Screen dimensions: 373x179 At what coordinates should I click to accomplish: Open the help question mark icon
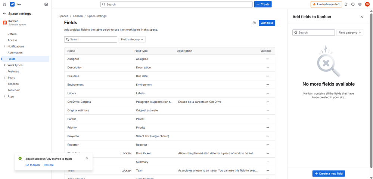353,4
